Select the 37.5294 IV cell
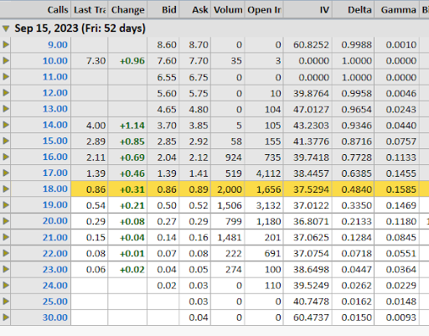Viewport: 429px width, 336px height. pos(308,189)
